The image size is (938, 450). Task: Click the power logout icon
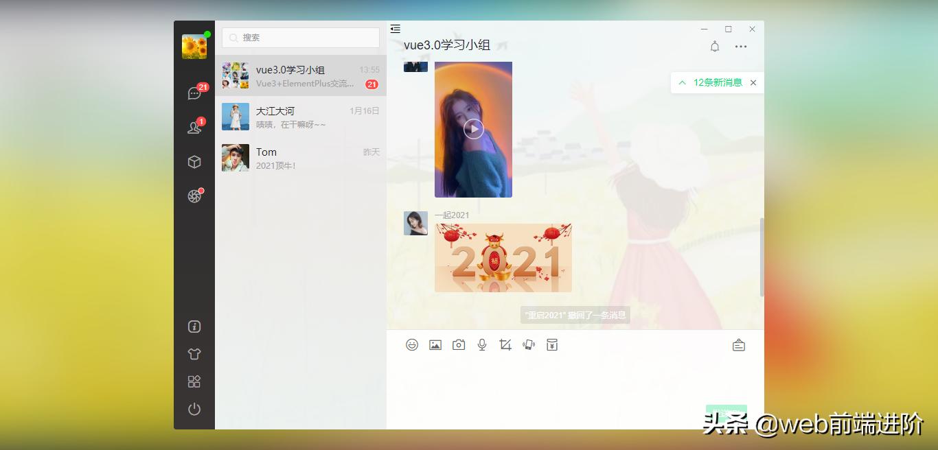194,409
